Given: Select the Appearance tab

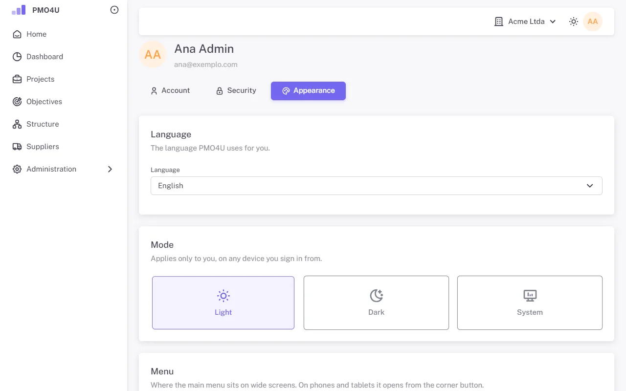Looking at the screenshot, I should tap(308, 91).
